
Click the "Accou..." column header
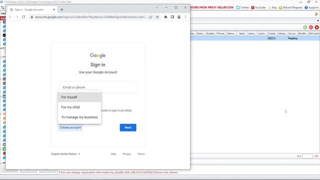[x=293, y=33]
